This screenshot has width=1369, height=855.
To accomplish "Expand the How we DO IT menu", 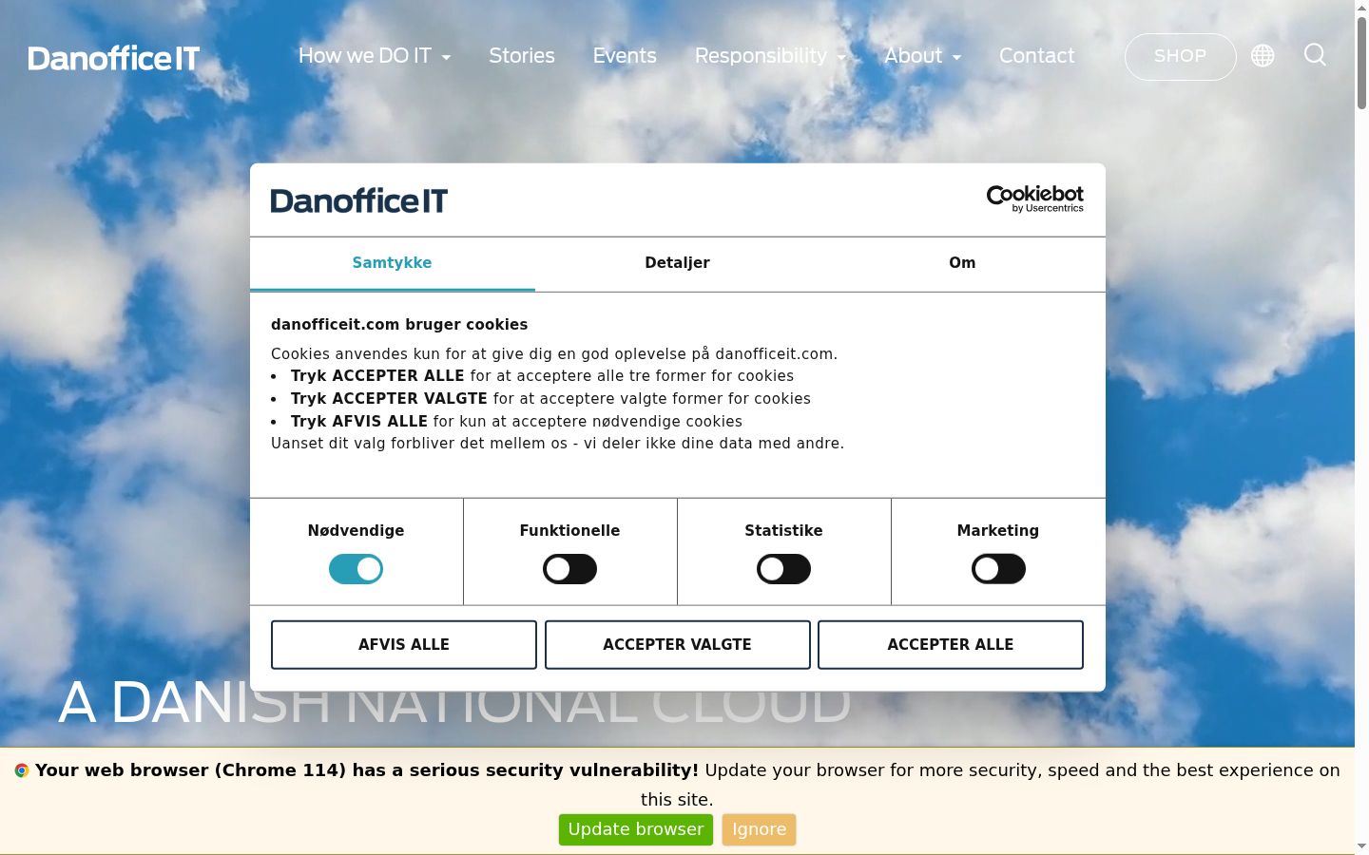I will 375,56.
